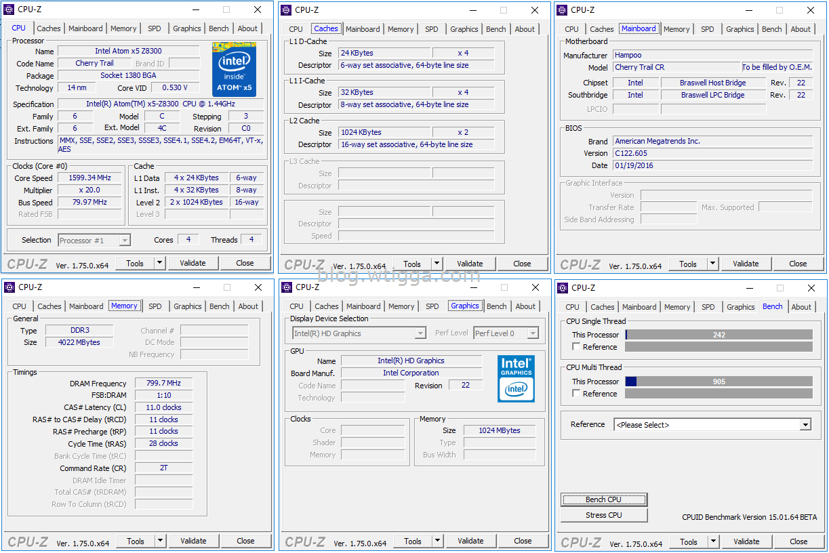The width and height of the screenshot is (829, 553).
Task: Click Validate in the CPU window
Action: coord(193,263)
